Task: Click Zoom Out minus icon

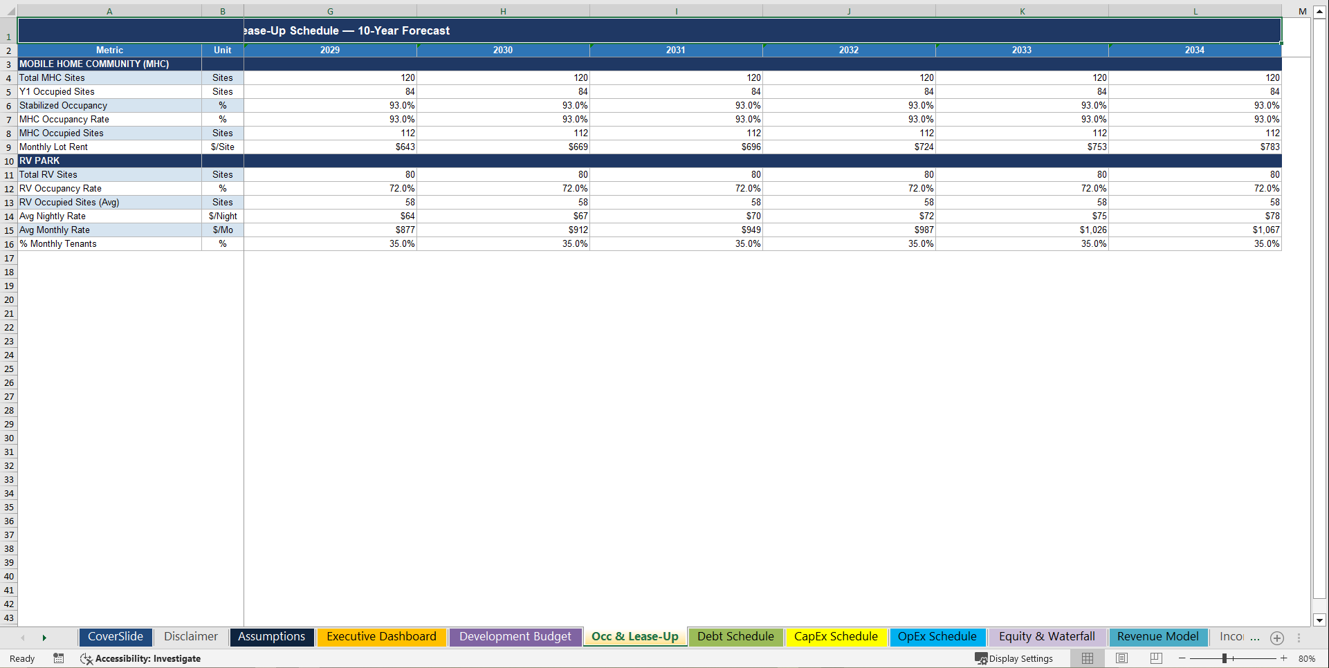Action: 1182,658
